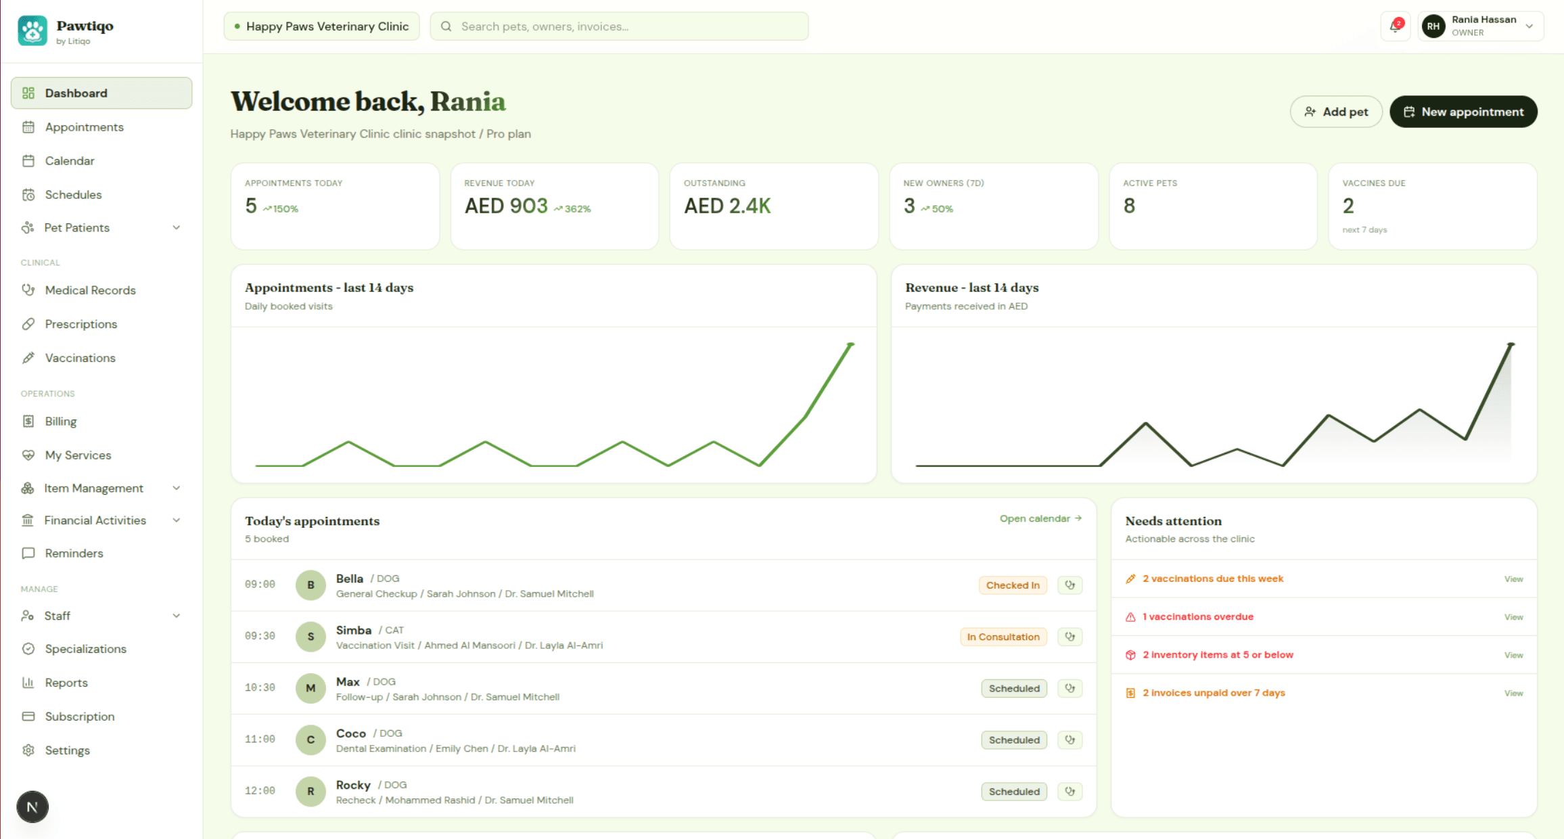Click the Vaccinations syringe icon
The image size is (1564, 839).
pos(28,357)
